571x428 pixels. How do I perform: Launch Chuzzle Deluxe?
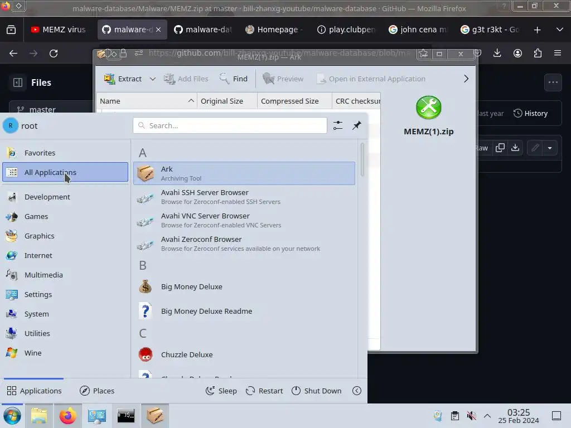[x=244, y=354]
